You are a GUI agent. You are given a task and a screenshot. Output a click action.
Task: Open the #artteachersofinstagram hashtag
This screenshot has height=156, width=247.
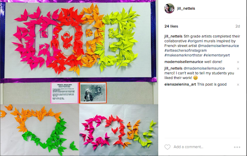[x=185, y=50]
